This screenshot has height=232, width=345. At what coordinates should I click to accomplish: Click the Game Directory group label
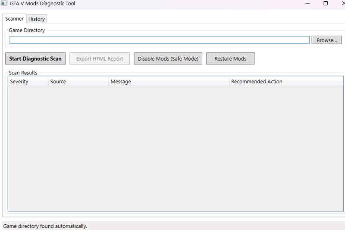(x=27, y=31)
